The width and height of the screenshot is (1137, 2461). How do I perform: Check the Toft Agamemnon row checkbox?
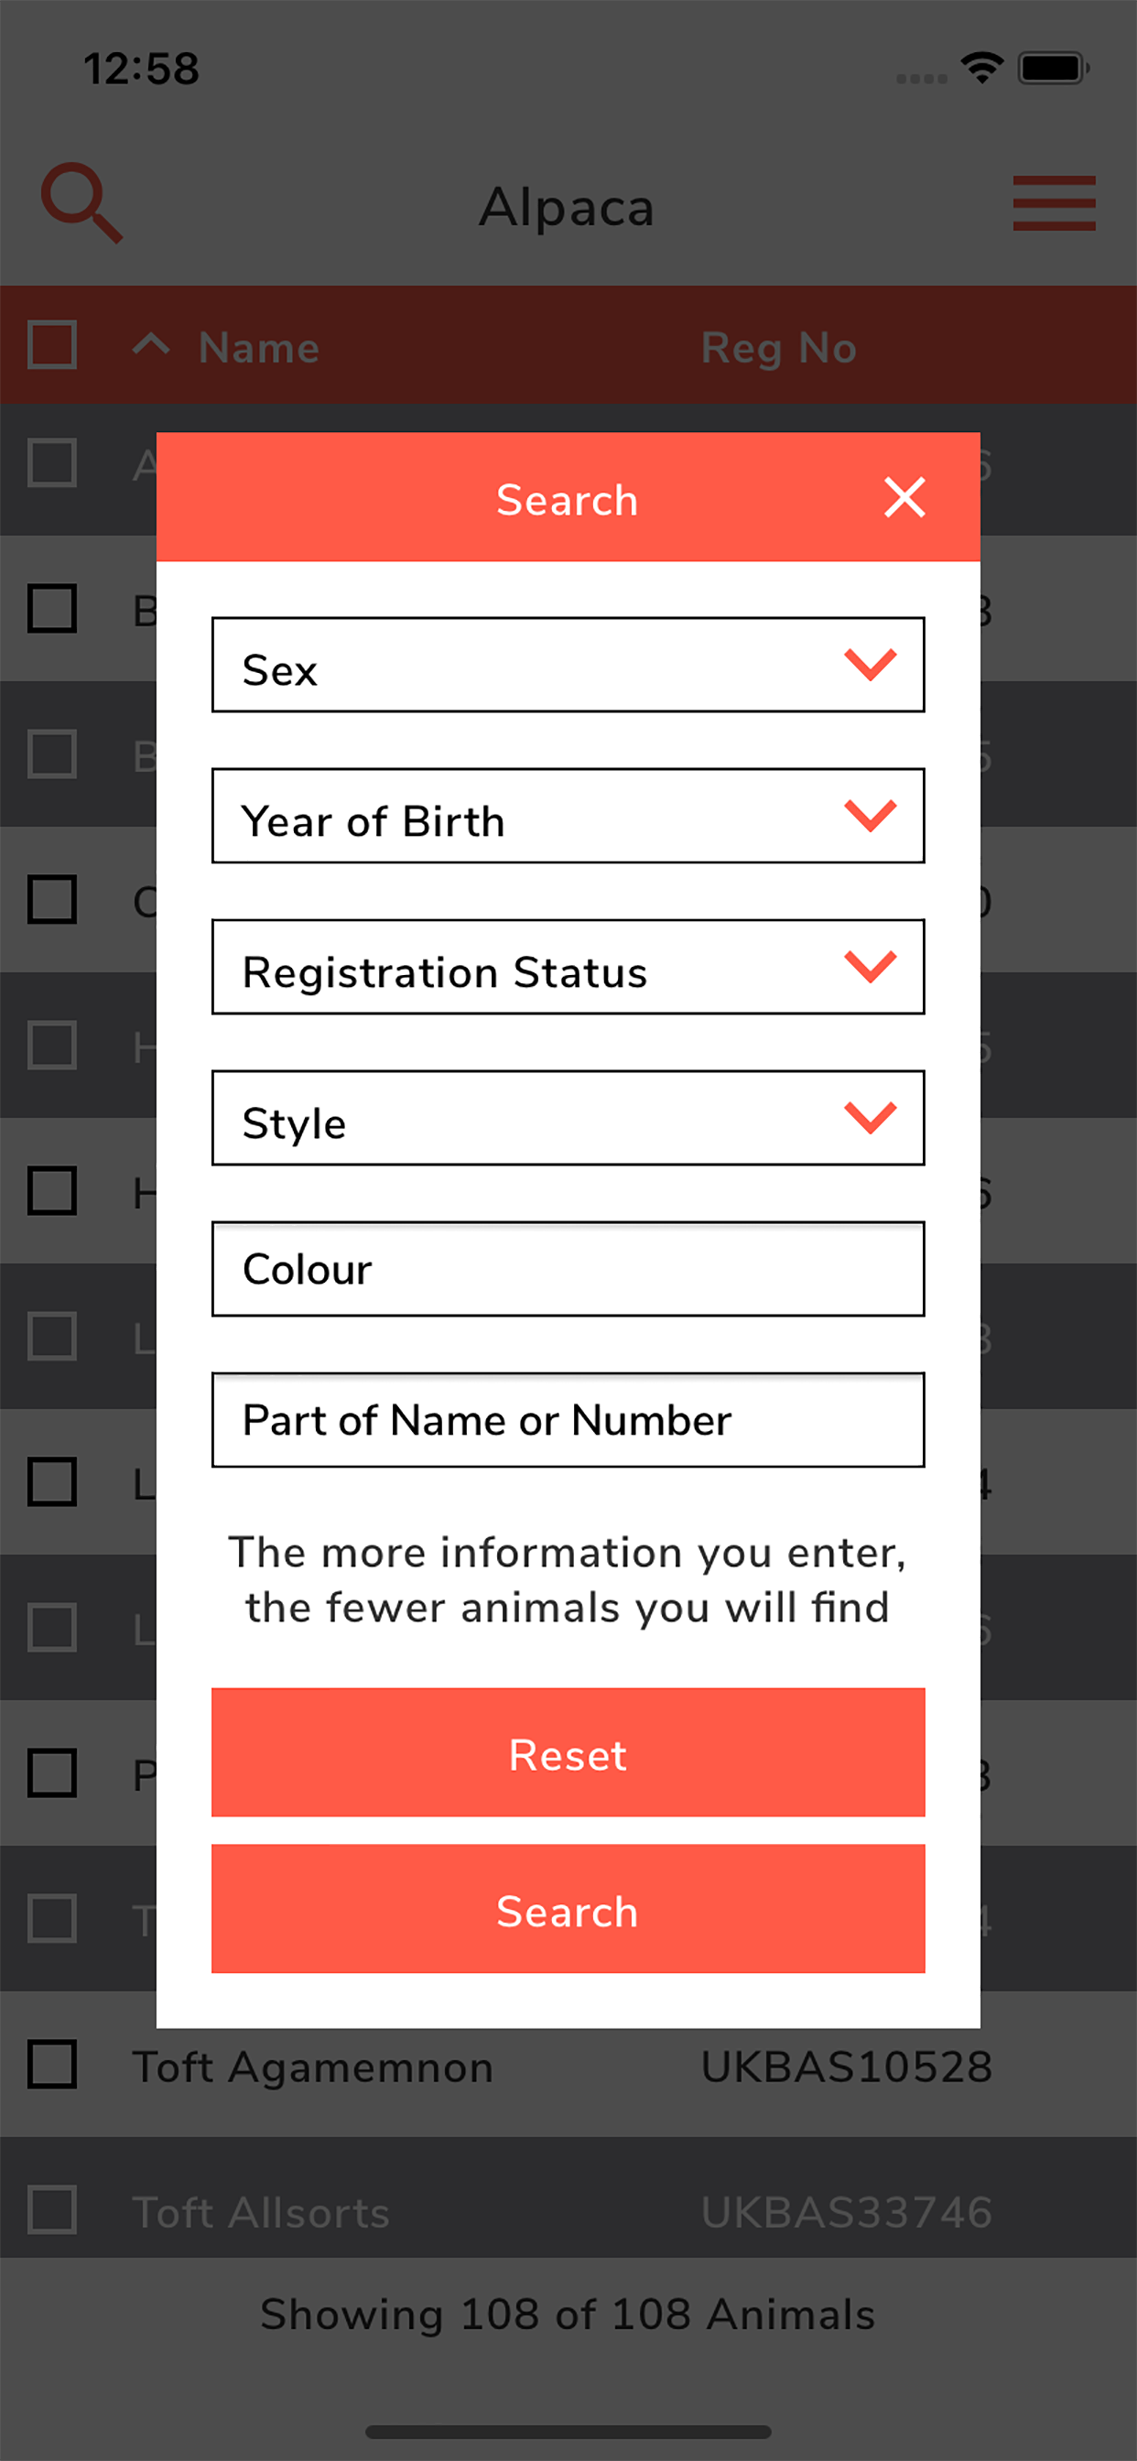tap(51, 2065)
